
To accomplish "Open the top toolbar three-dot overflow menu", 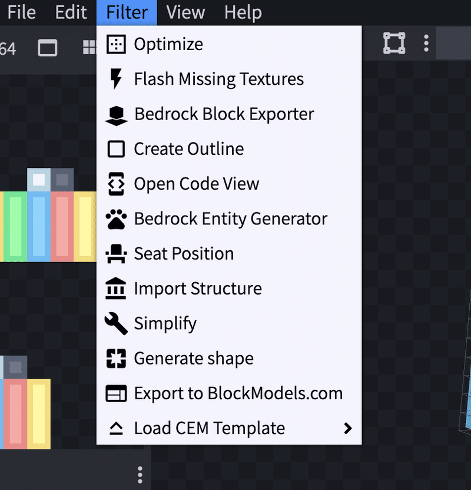I will [x=426, y=43].
